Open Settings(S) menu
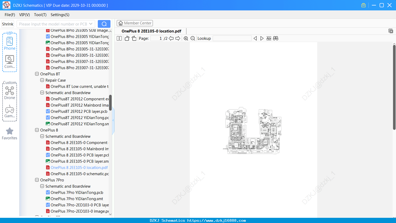 point(60,15)
